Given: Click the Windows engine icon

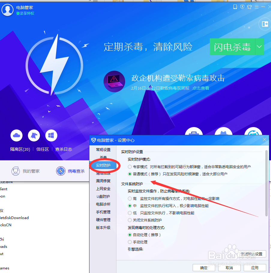Looking at the screenshot, I should (x=51, y=135).
